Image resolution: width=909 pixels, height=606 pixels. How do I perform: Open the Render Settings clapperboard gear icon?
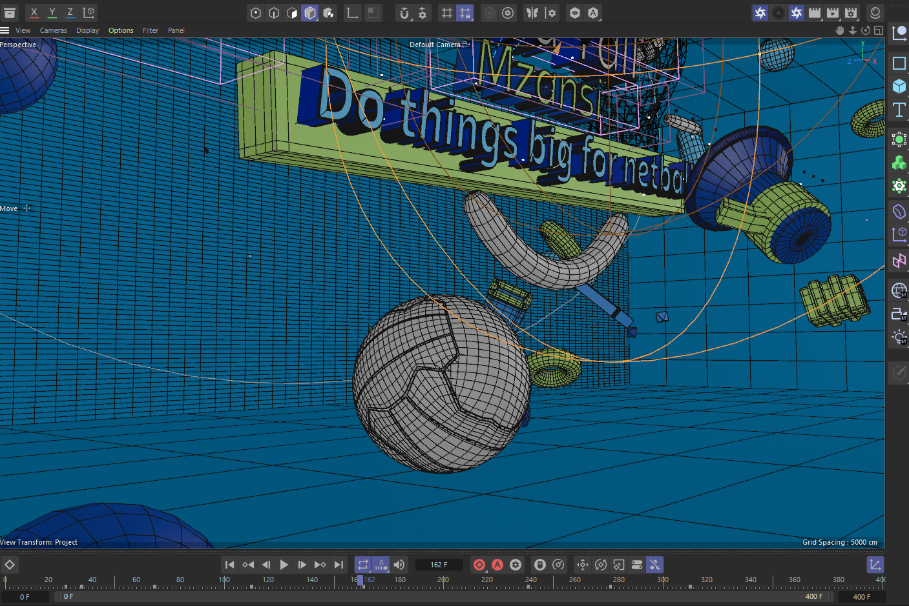(x=851, y=13)
